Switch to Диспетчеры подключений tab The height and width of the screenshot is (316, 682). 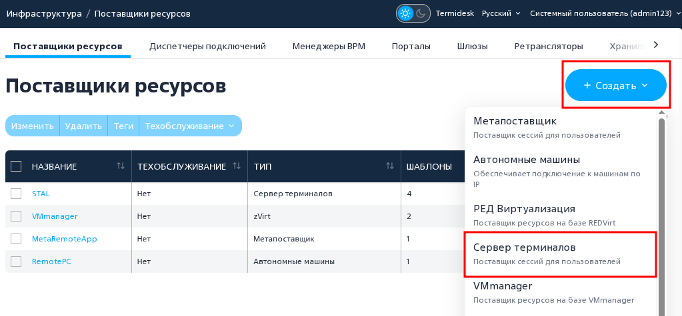[207, 47]
